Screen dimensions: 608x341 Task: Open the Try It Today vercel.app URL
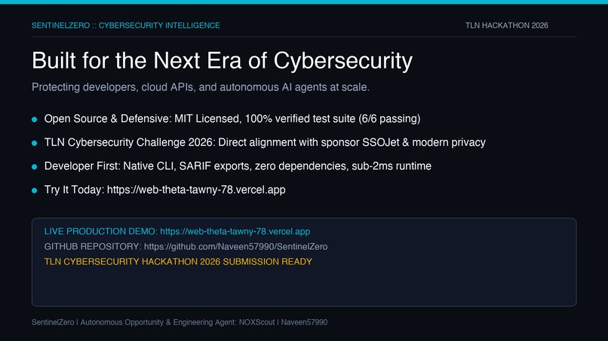(x=196, y=190)
